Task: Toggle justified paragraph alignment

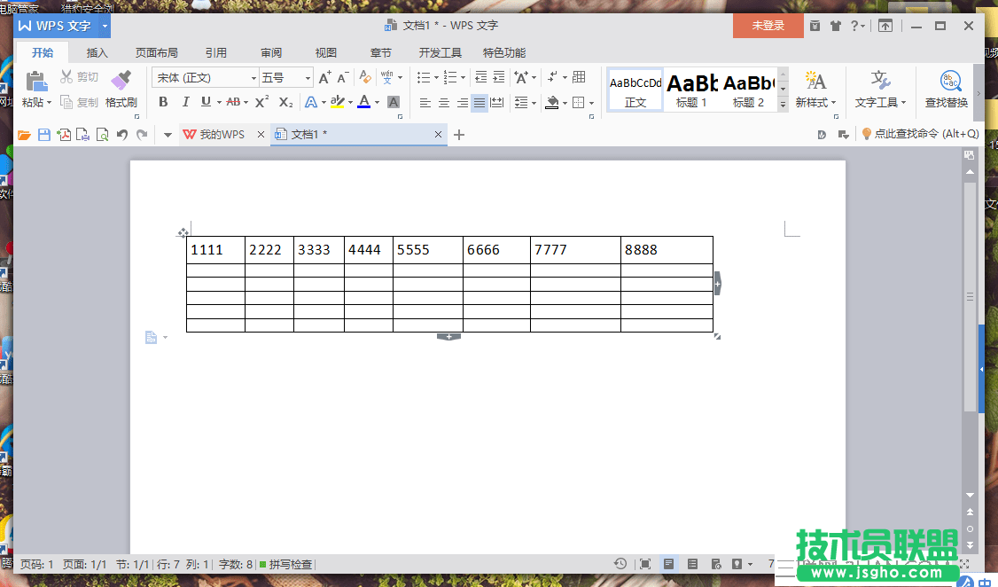Action: (x=480, y=103)
